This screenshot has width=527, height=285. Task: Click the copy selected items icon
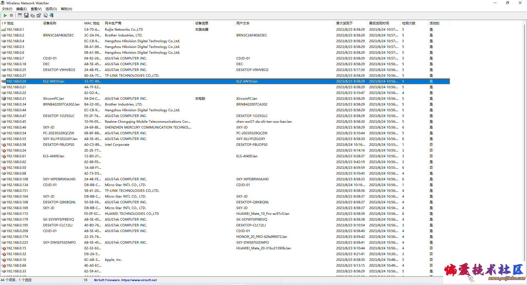[x=33, y=15]
